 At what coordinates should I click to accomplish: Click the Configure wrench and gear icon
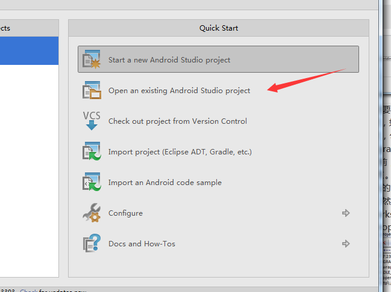click(x=92, y=213)
